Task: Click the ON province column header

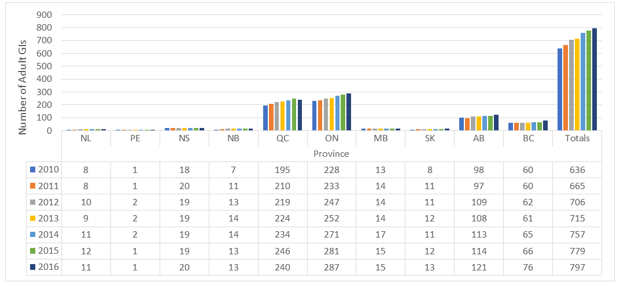Action: tap(331, 138)
